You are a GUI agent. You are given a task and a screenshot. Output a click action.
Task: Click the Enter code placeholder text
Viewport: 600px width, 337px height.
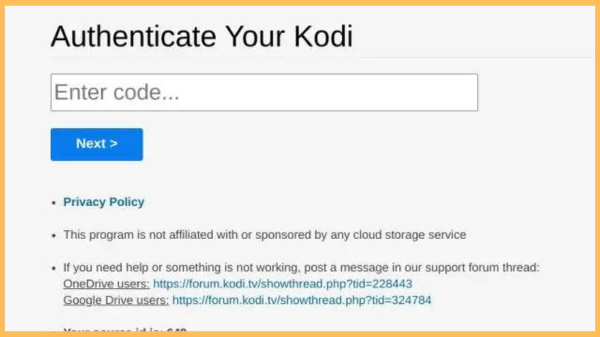pyautogui.click(x=116, y=92)
